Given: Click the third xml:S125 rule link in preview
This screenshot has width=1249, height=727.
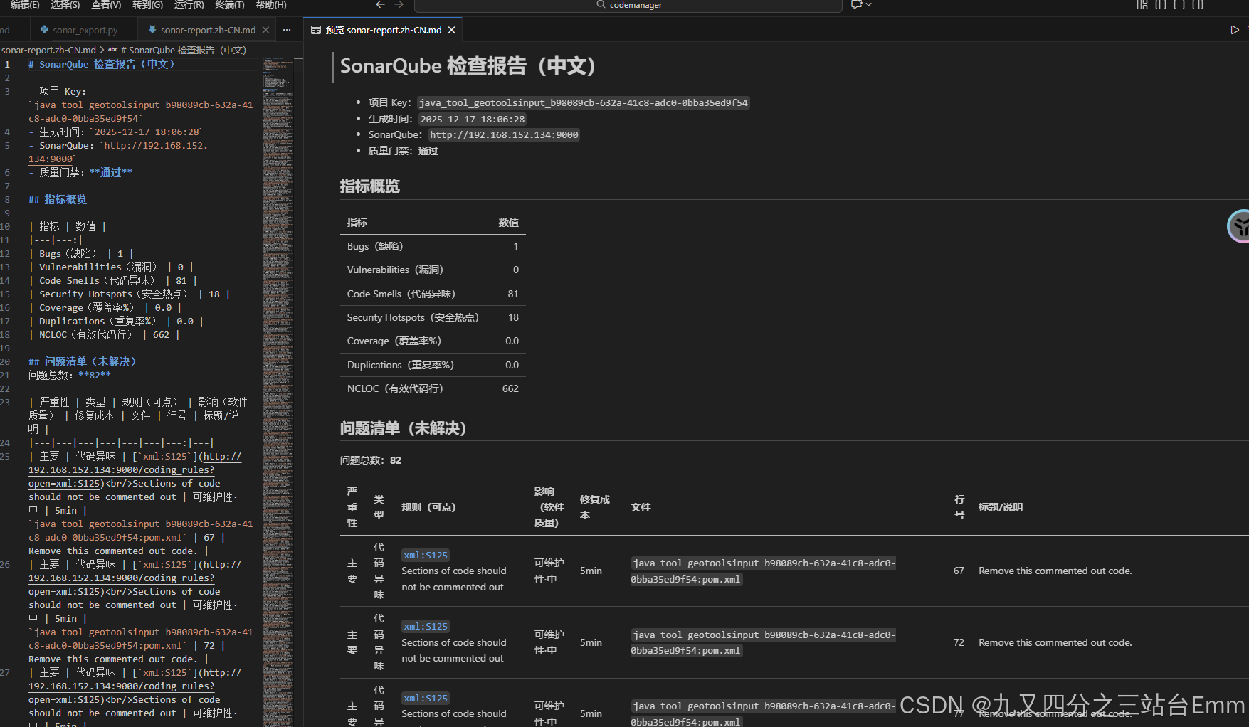Looking at the screenshot, I should tap(426, 698).
